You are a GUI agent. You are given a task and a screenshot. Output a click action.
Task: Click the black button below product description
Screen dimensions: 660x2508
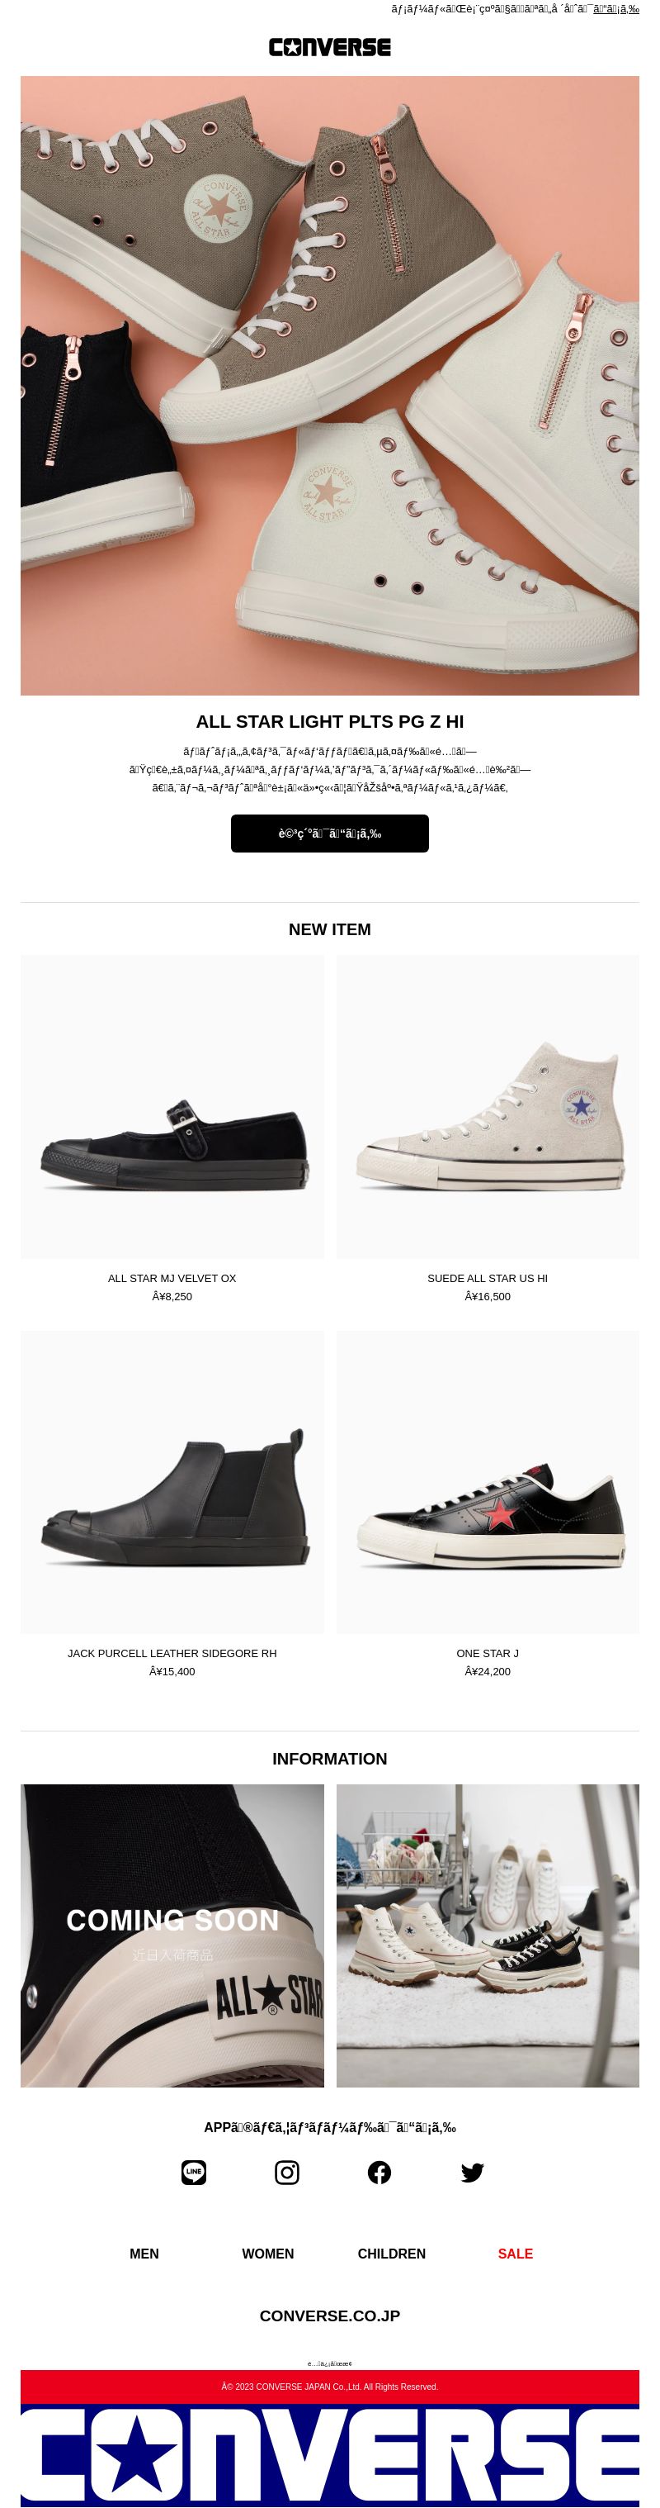(329, 834)
